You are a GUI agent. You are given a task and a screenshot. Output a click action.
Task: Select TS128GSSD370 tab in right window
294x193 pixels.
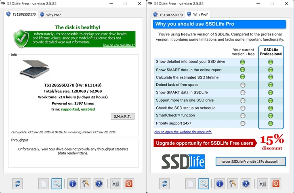(x=168, y=15)
